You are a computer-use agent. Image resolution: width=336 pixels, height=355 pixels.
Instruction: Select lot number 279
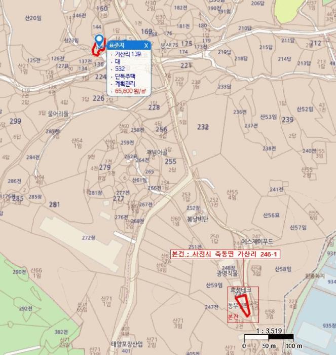click(105, 167)
